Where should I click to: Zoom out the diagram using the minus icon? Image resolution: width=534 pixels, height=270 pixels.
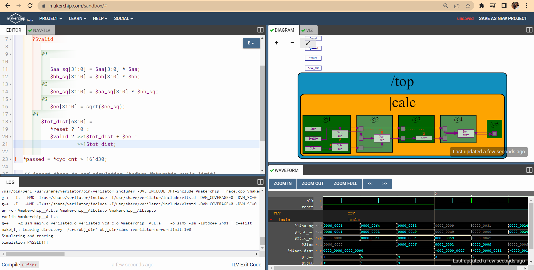coord(292,43)
